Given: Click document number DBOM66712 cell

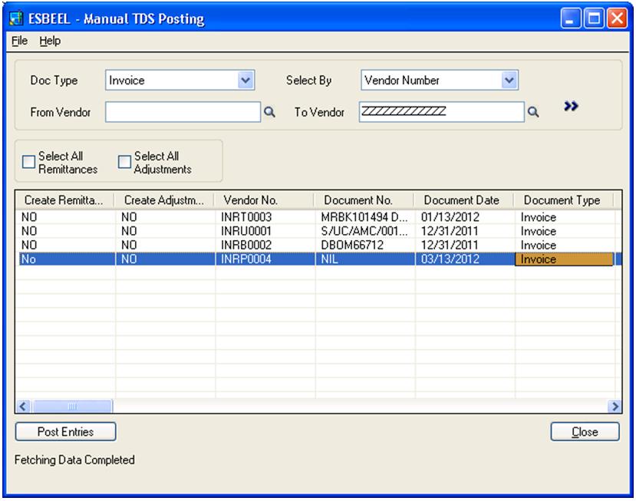Looking at the screenshot, I should point(365,245).
